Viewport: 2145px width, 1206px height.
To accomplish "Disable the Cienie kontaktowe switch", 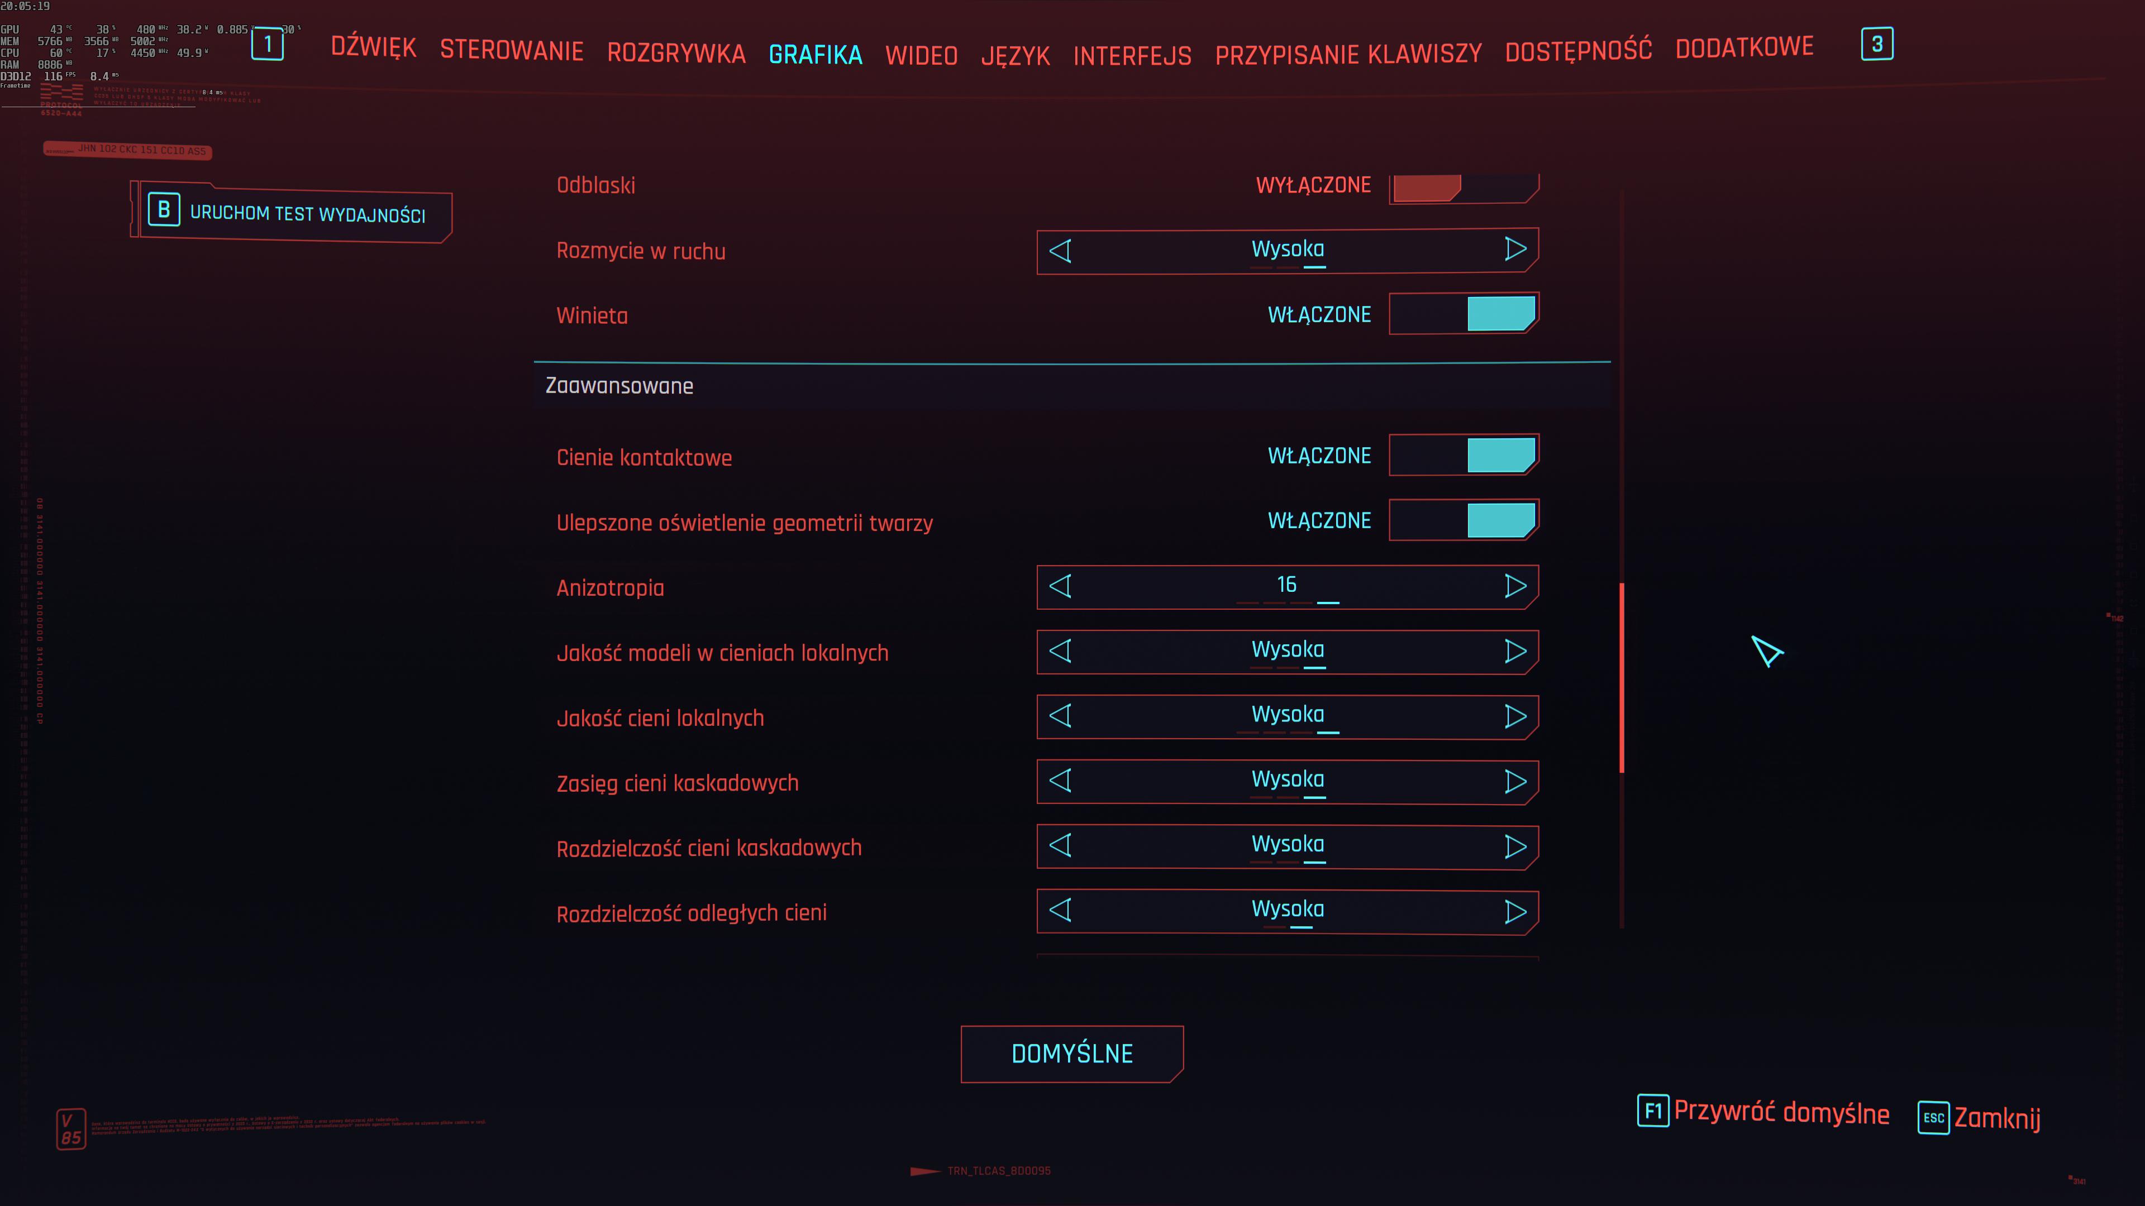I will click(x=1464, y=455).
